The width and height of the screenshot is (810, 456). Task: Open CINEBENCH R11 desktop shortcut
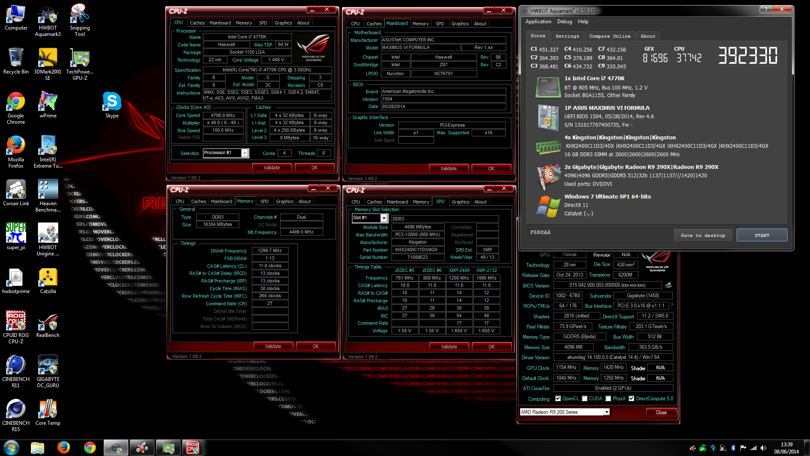[16, 372]
